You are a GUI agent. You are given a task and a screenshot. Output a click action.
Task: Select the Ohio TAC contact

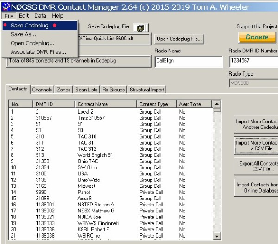click(x=111, y=161)
